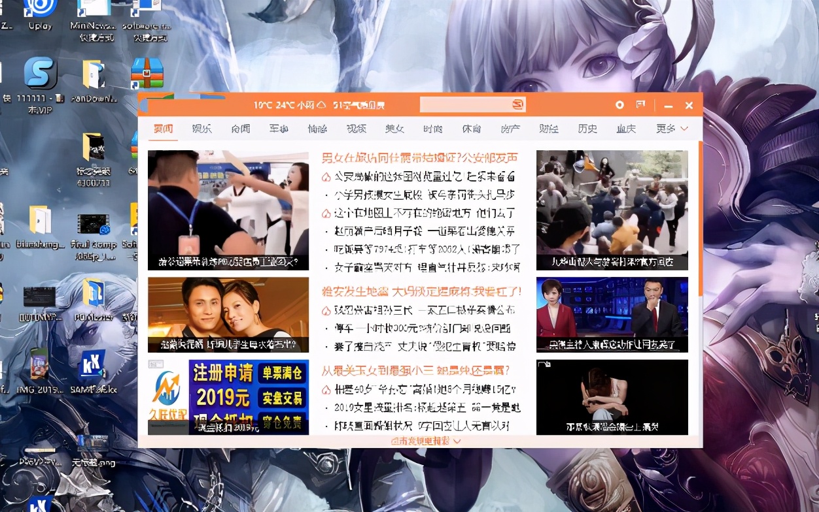Switch to the 娱乐 tab
819x512 pixels.
201,129
